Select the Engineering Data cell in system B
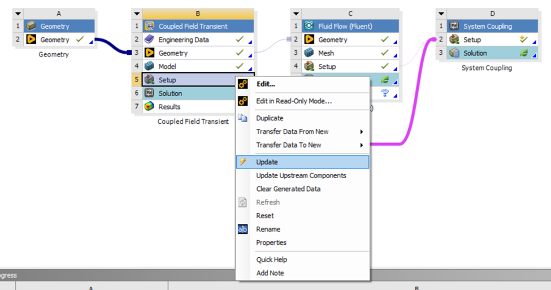The image size is (551, 290). [198, 40]
